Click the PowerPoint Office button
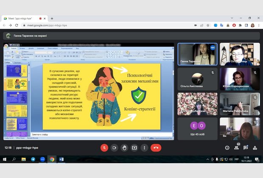 tap(6, 46)
